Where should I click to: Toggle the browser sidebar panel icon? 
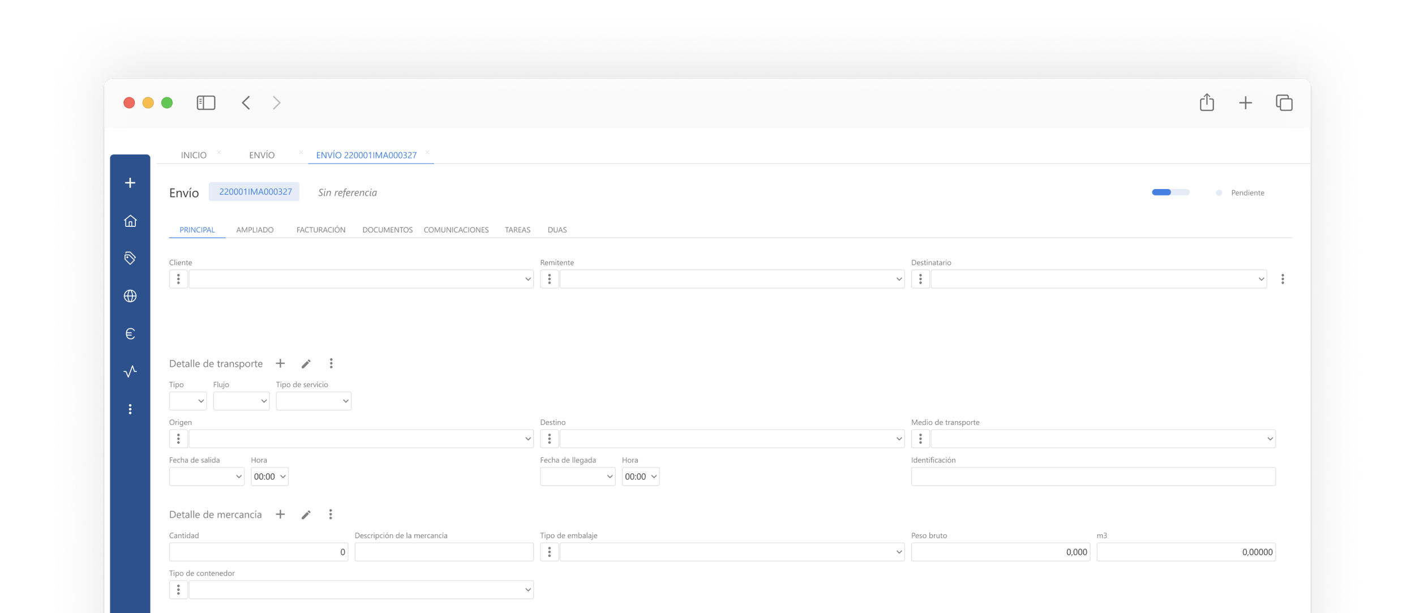point(206,102)
